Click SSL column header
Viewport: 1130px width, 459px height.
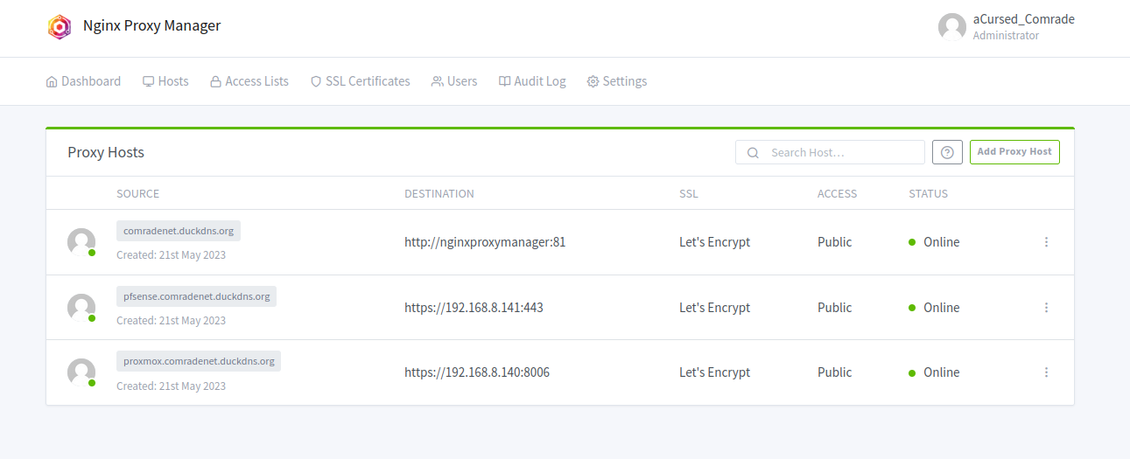(689, 194)
